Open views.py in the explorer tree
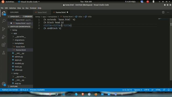Viewport: 172px width, 97px height. click(x=19, y=70)
